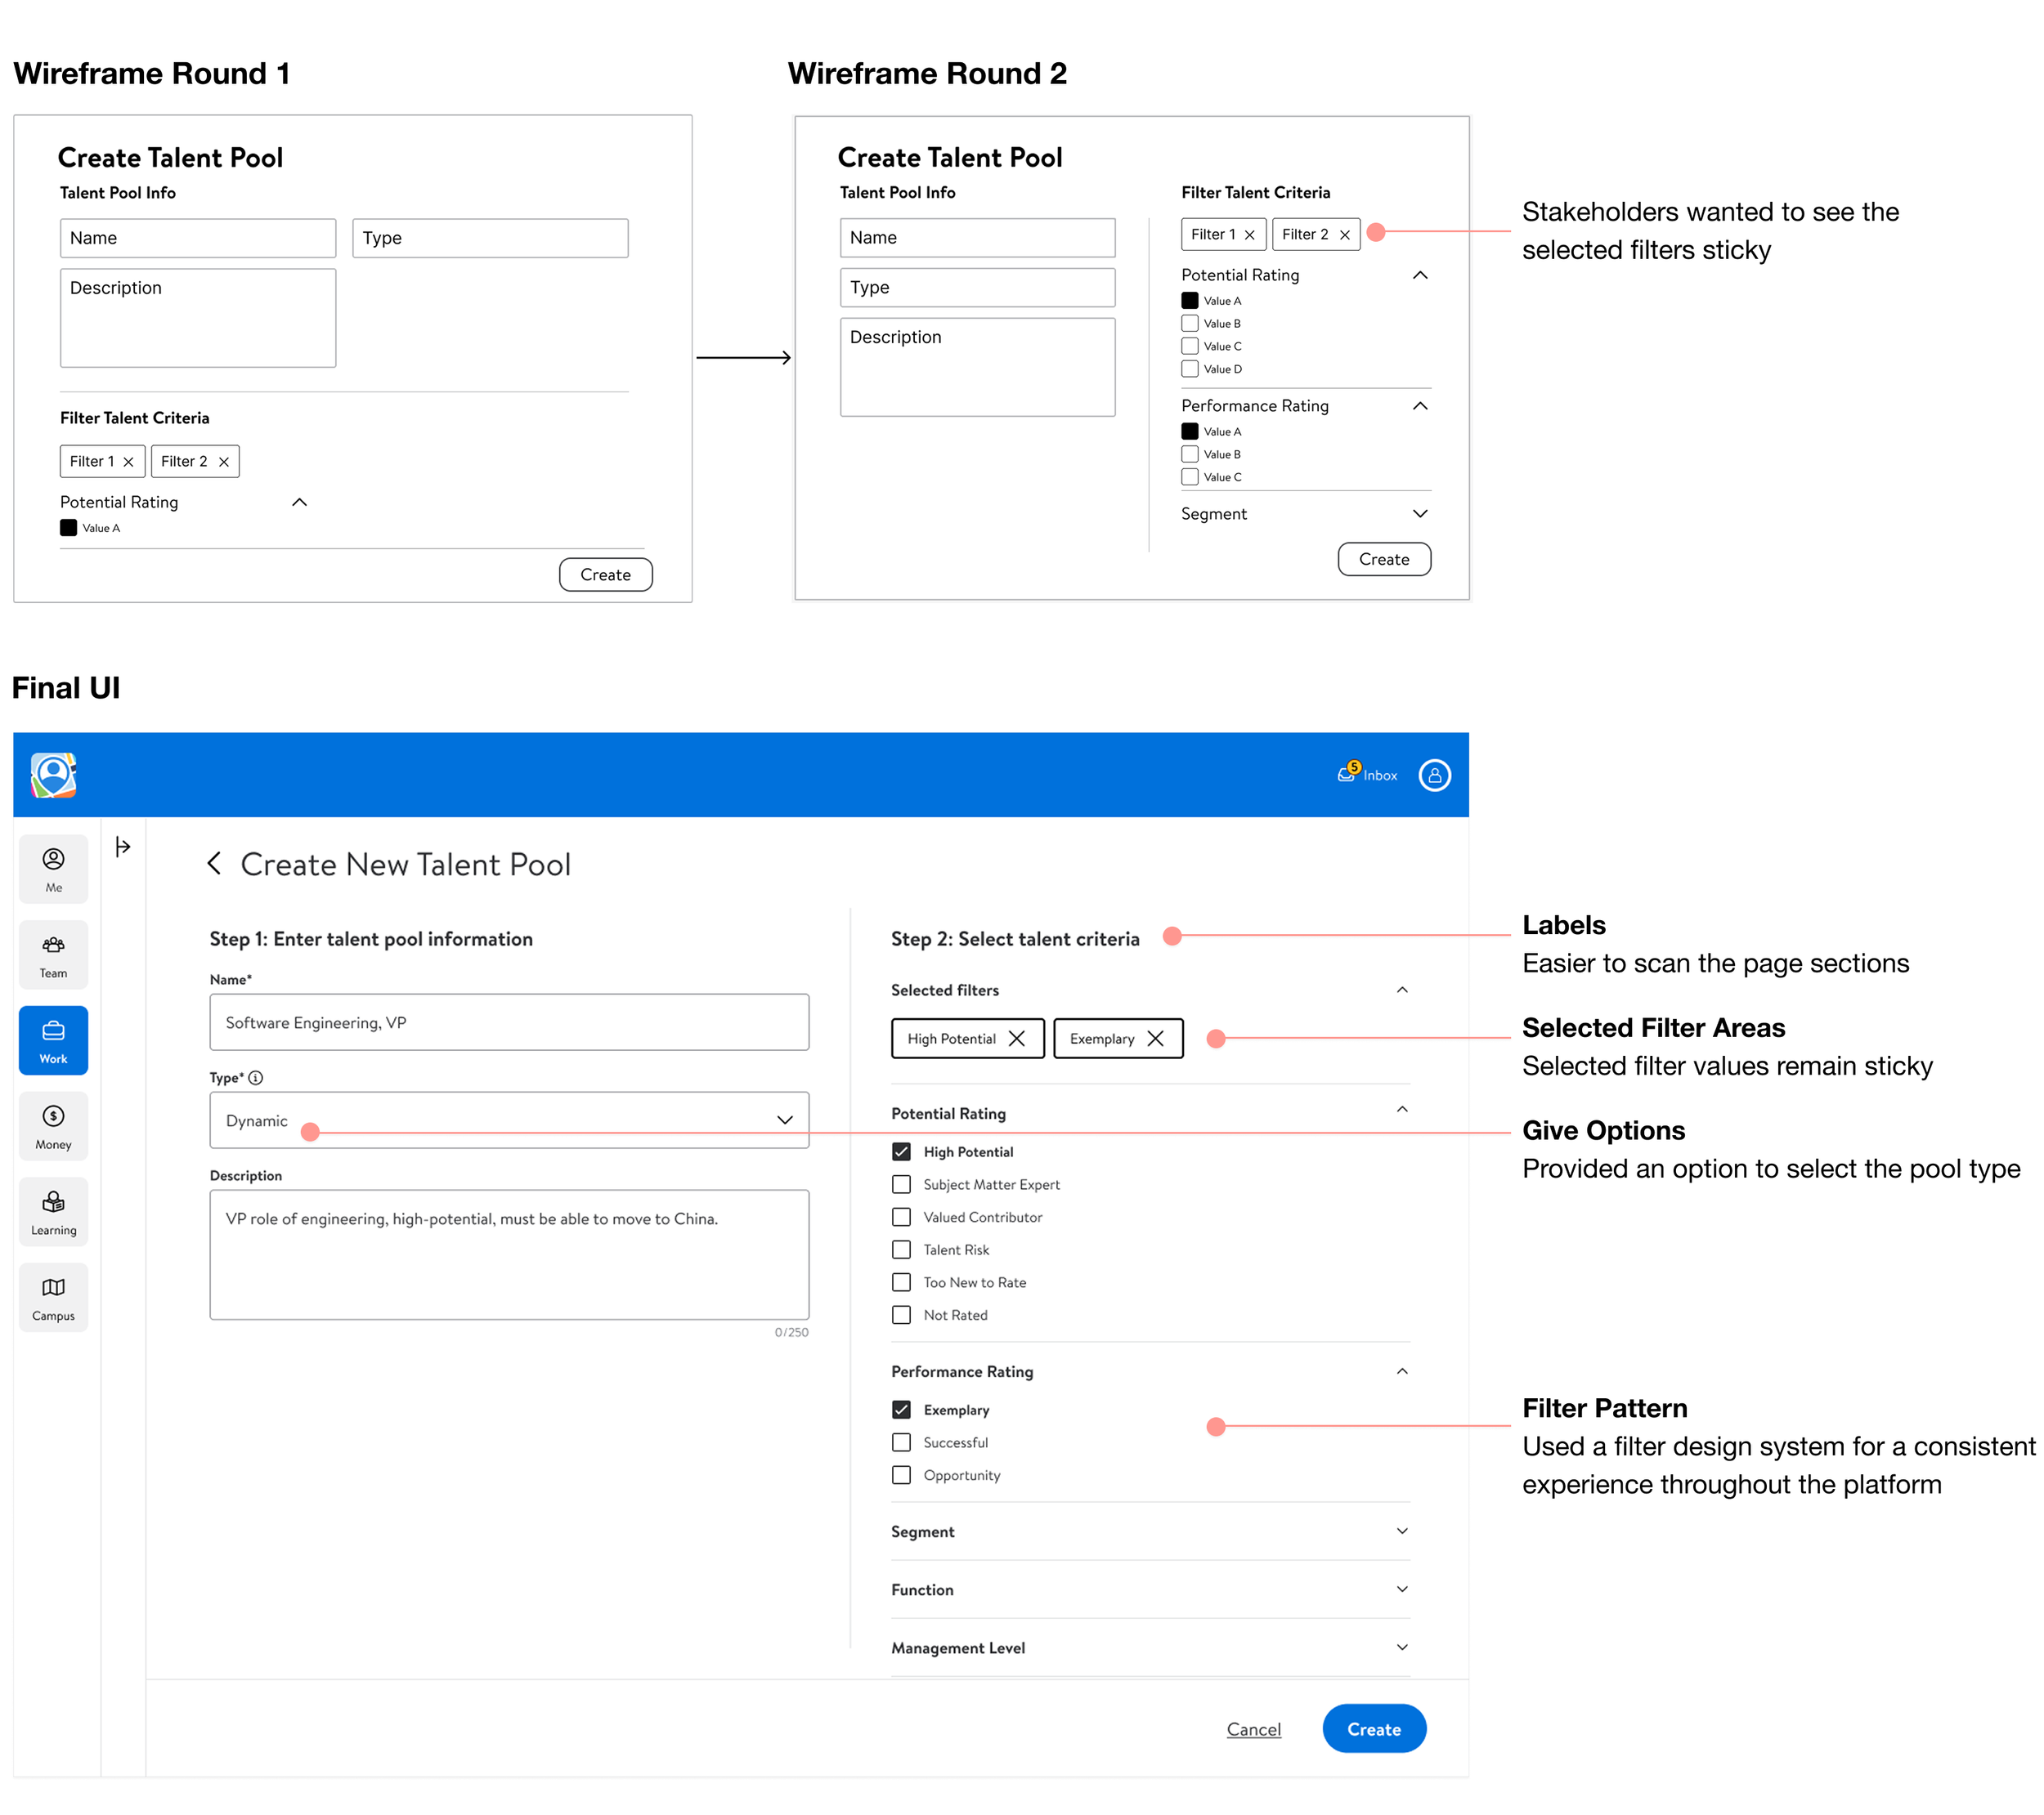Image resolution: width=2044 pixels, height=1815 pixels.
Task: Expand the Management Level filter section
Action: coord(1402,1647)
